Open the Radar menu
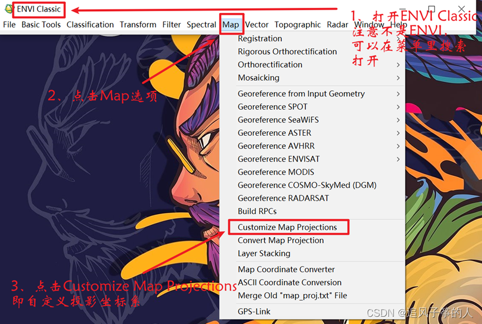 [338, 24]
